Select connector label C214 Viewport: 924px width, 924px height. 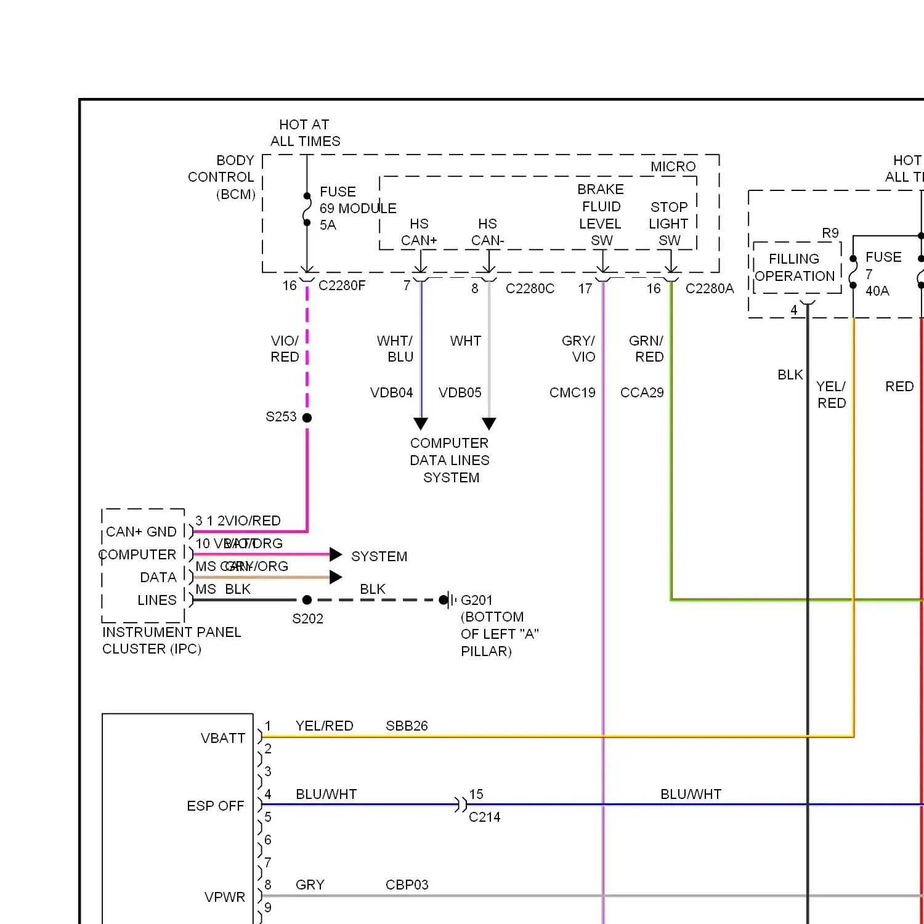485,817
